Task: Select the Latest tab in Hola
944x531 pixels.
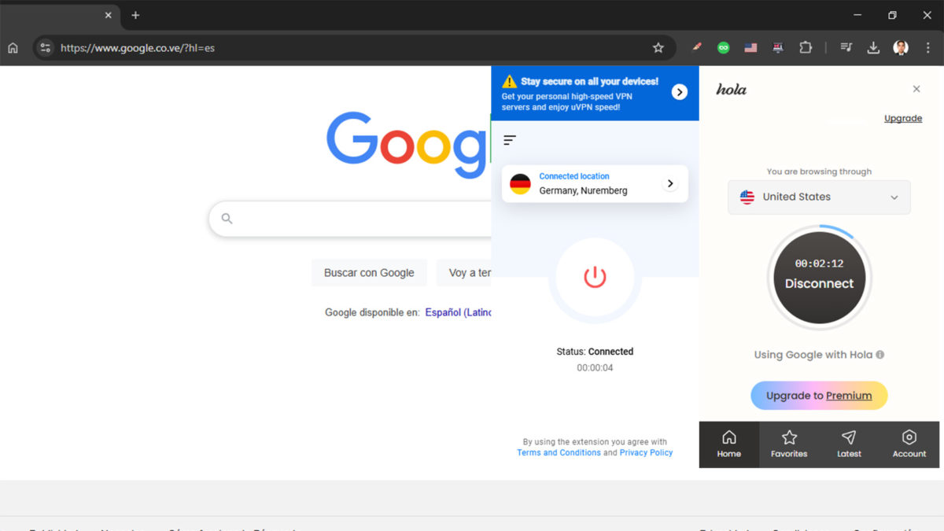Action: pos(849,444)
